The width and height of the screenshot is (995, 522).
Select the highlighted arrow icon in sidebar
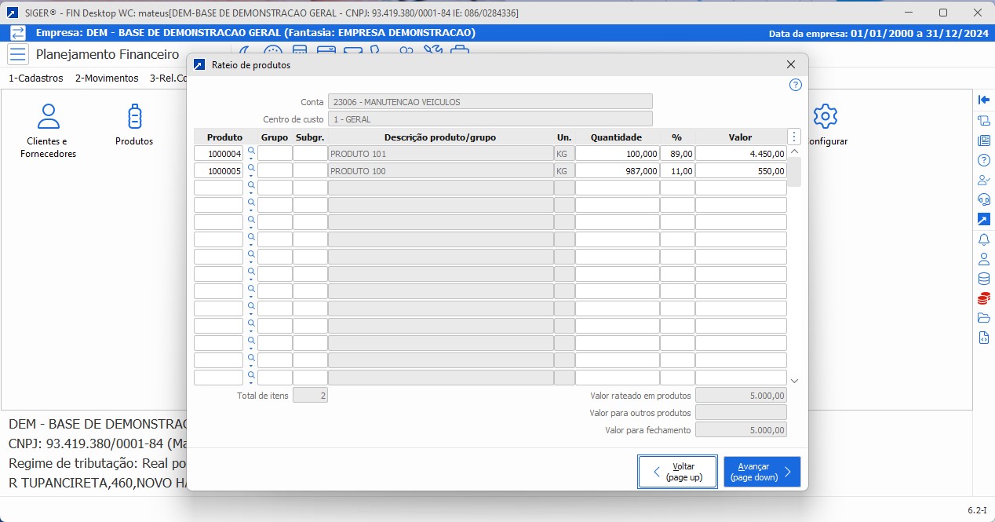983,218
